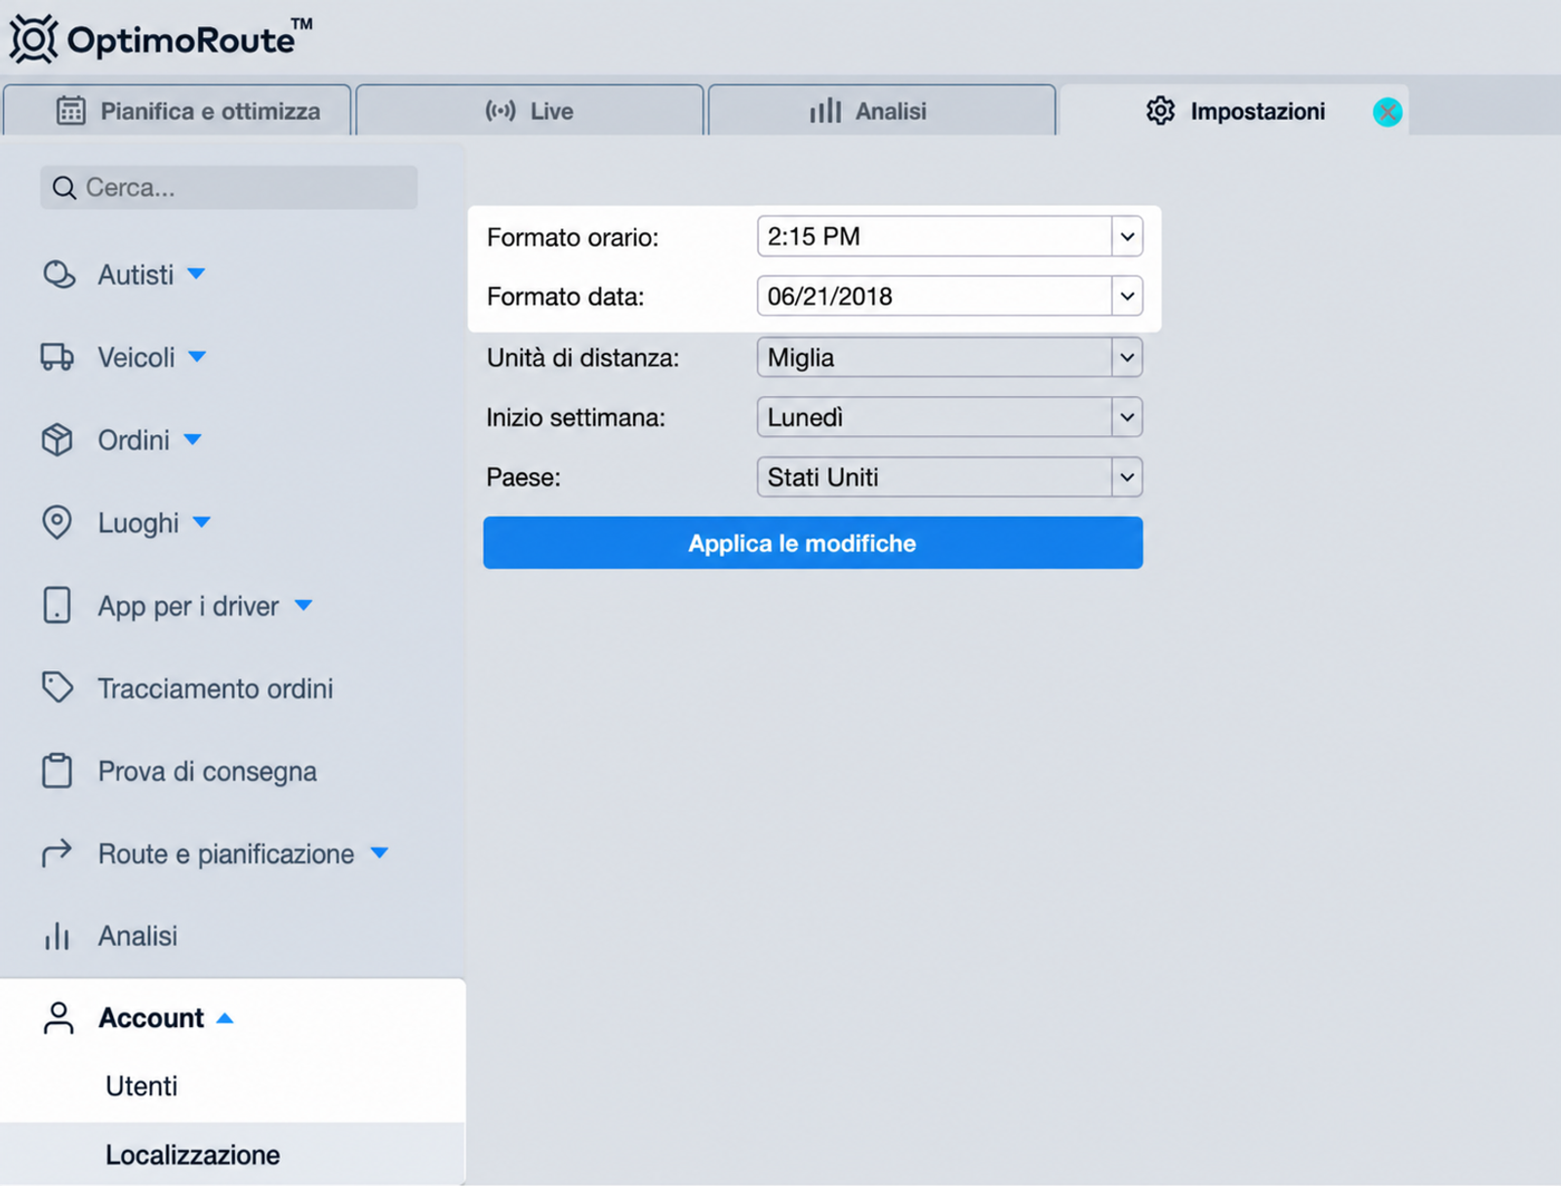This screenshot has width=1561, height=1186.
Task: Click the map pin icon beside Luoghi
Action: click(x=57, y=523)
